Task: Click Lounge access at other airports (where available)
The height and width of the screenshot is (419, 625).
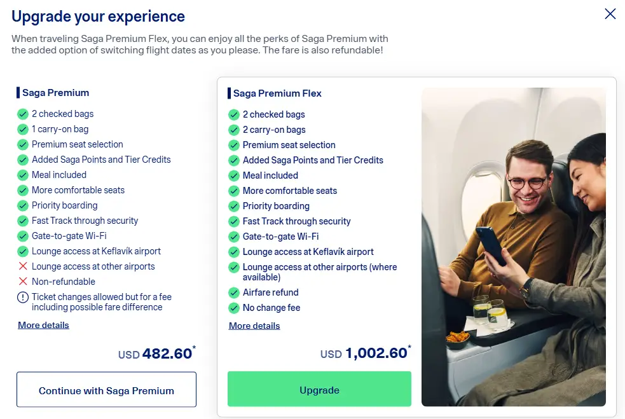Action: point(320,272)
